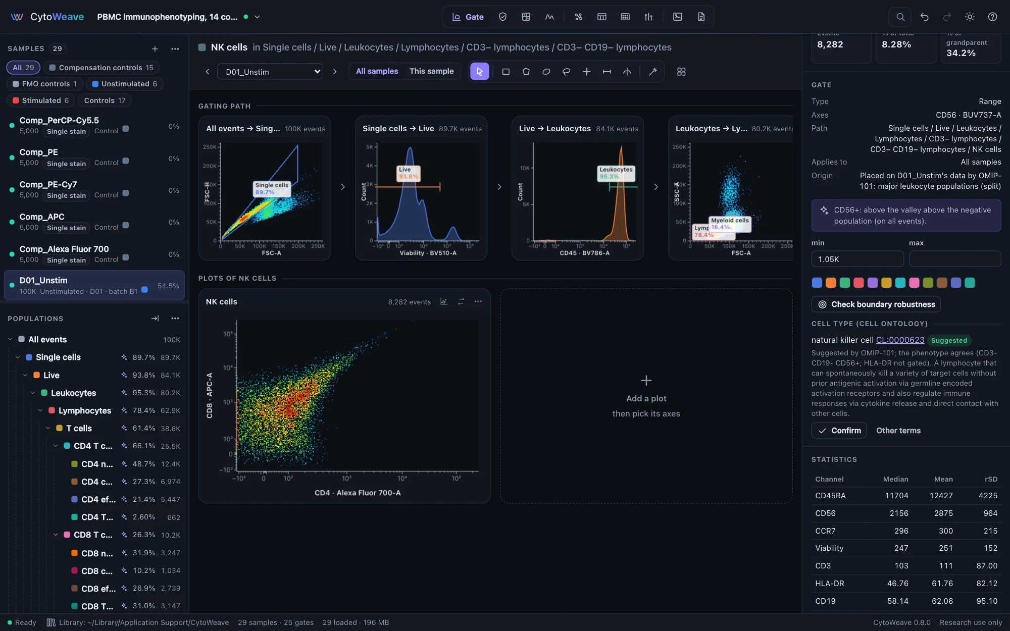Collapse the T cells tree node
Image resolution: width=1010 pixels, height=631 pixels.
pyautogui.click(x=48, y=428)
